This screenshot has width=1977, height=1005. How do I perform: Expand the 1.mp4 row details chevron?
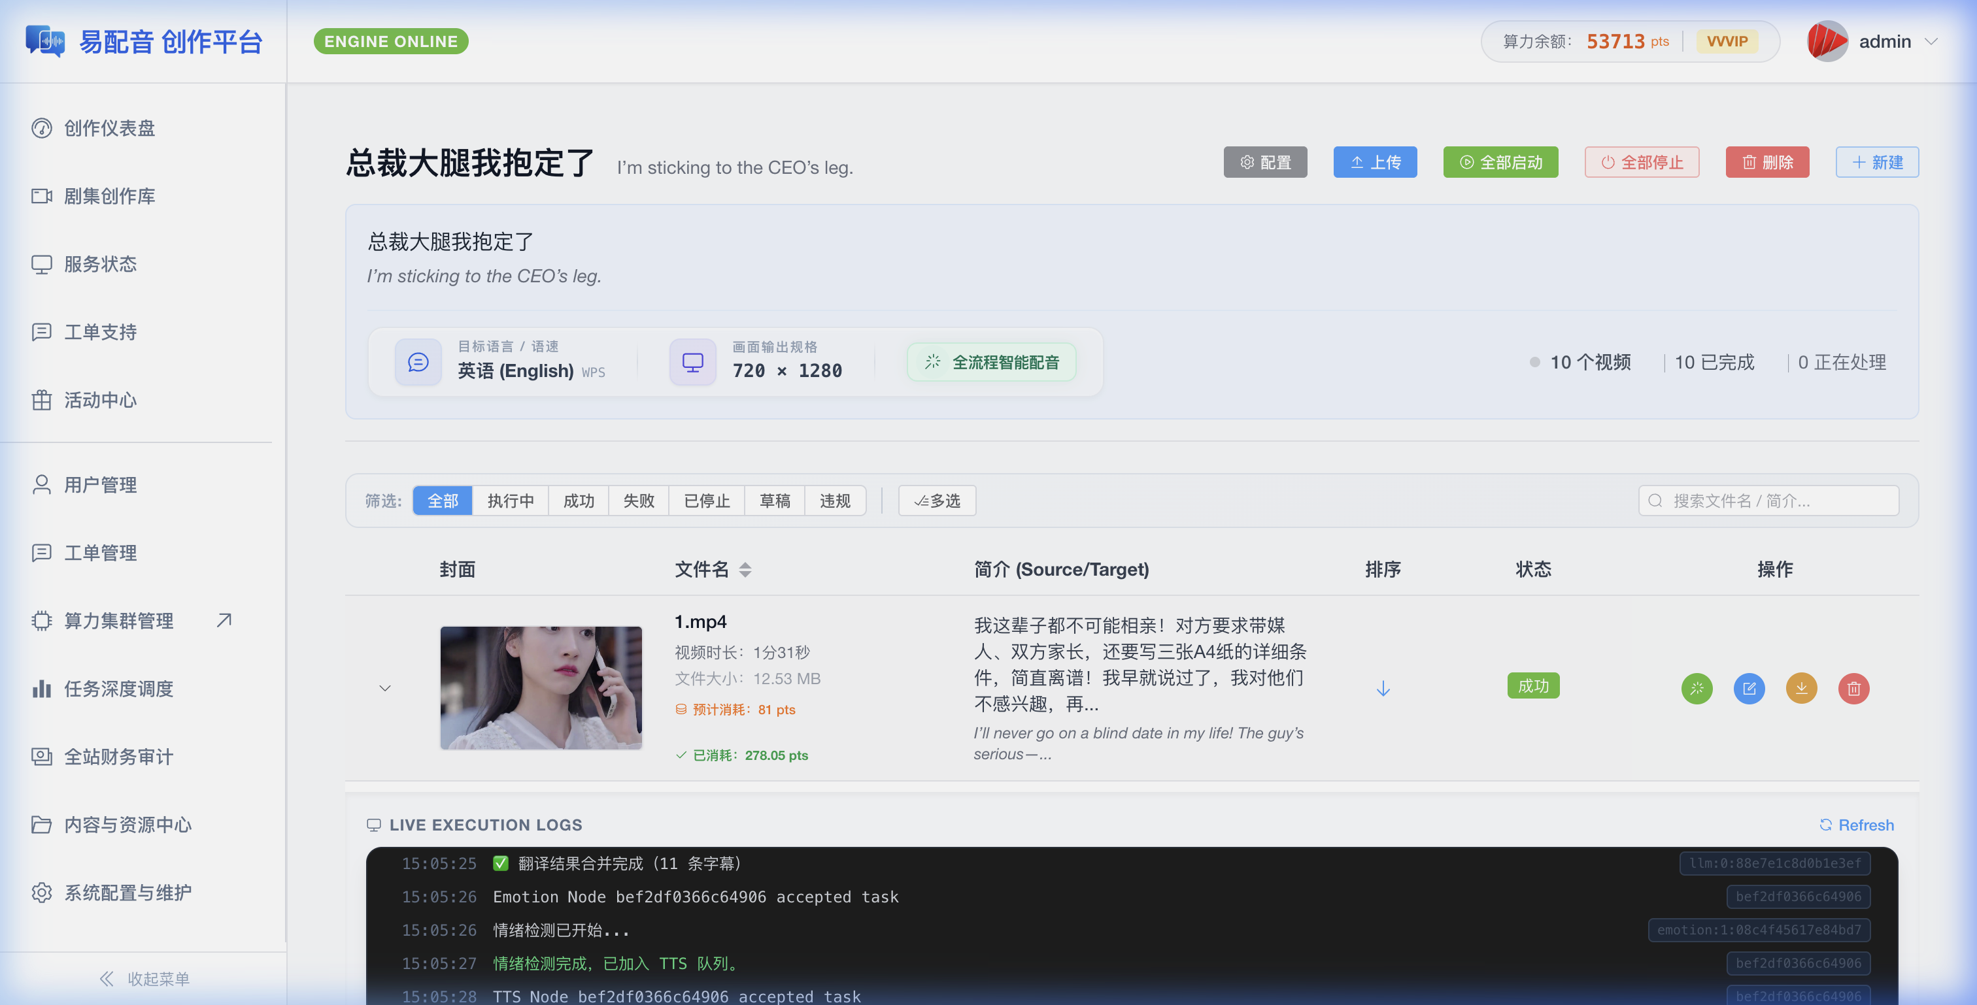(384, 688)
